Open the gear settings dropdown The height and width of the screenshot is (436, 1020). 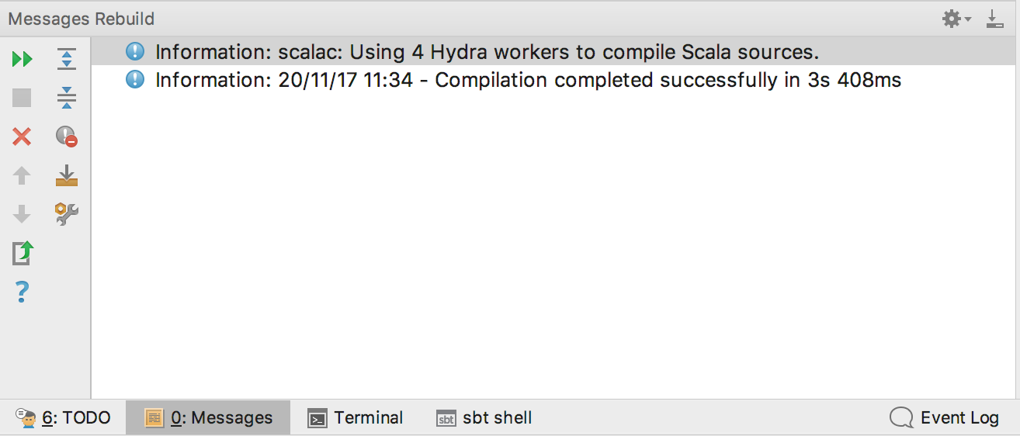pyautogui.click(x=956, y=19)
